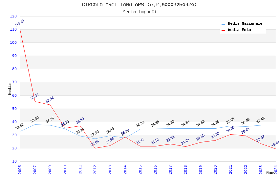The height and width of the screenshot is (181, 279).
Task: Click the 52.94 data label
Action: click(x=50, y=100)
